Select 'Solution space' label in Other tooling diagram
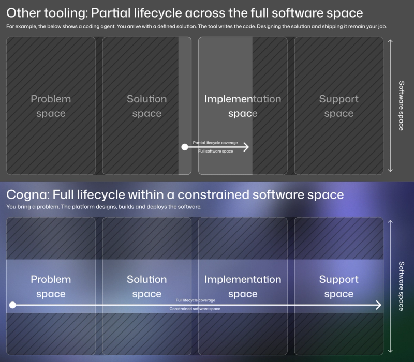The height and width of the screenshot is (362, 414). click(147, 106)
